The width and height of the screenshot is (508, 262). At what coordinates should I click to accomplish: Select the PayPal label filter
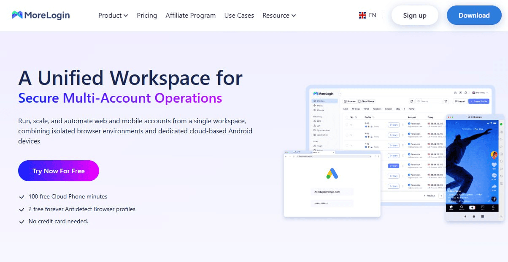pyautogui.click(x=411, y=109)
